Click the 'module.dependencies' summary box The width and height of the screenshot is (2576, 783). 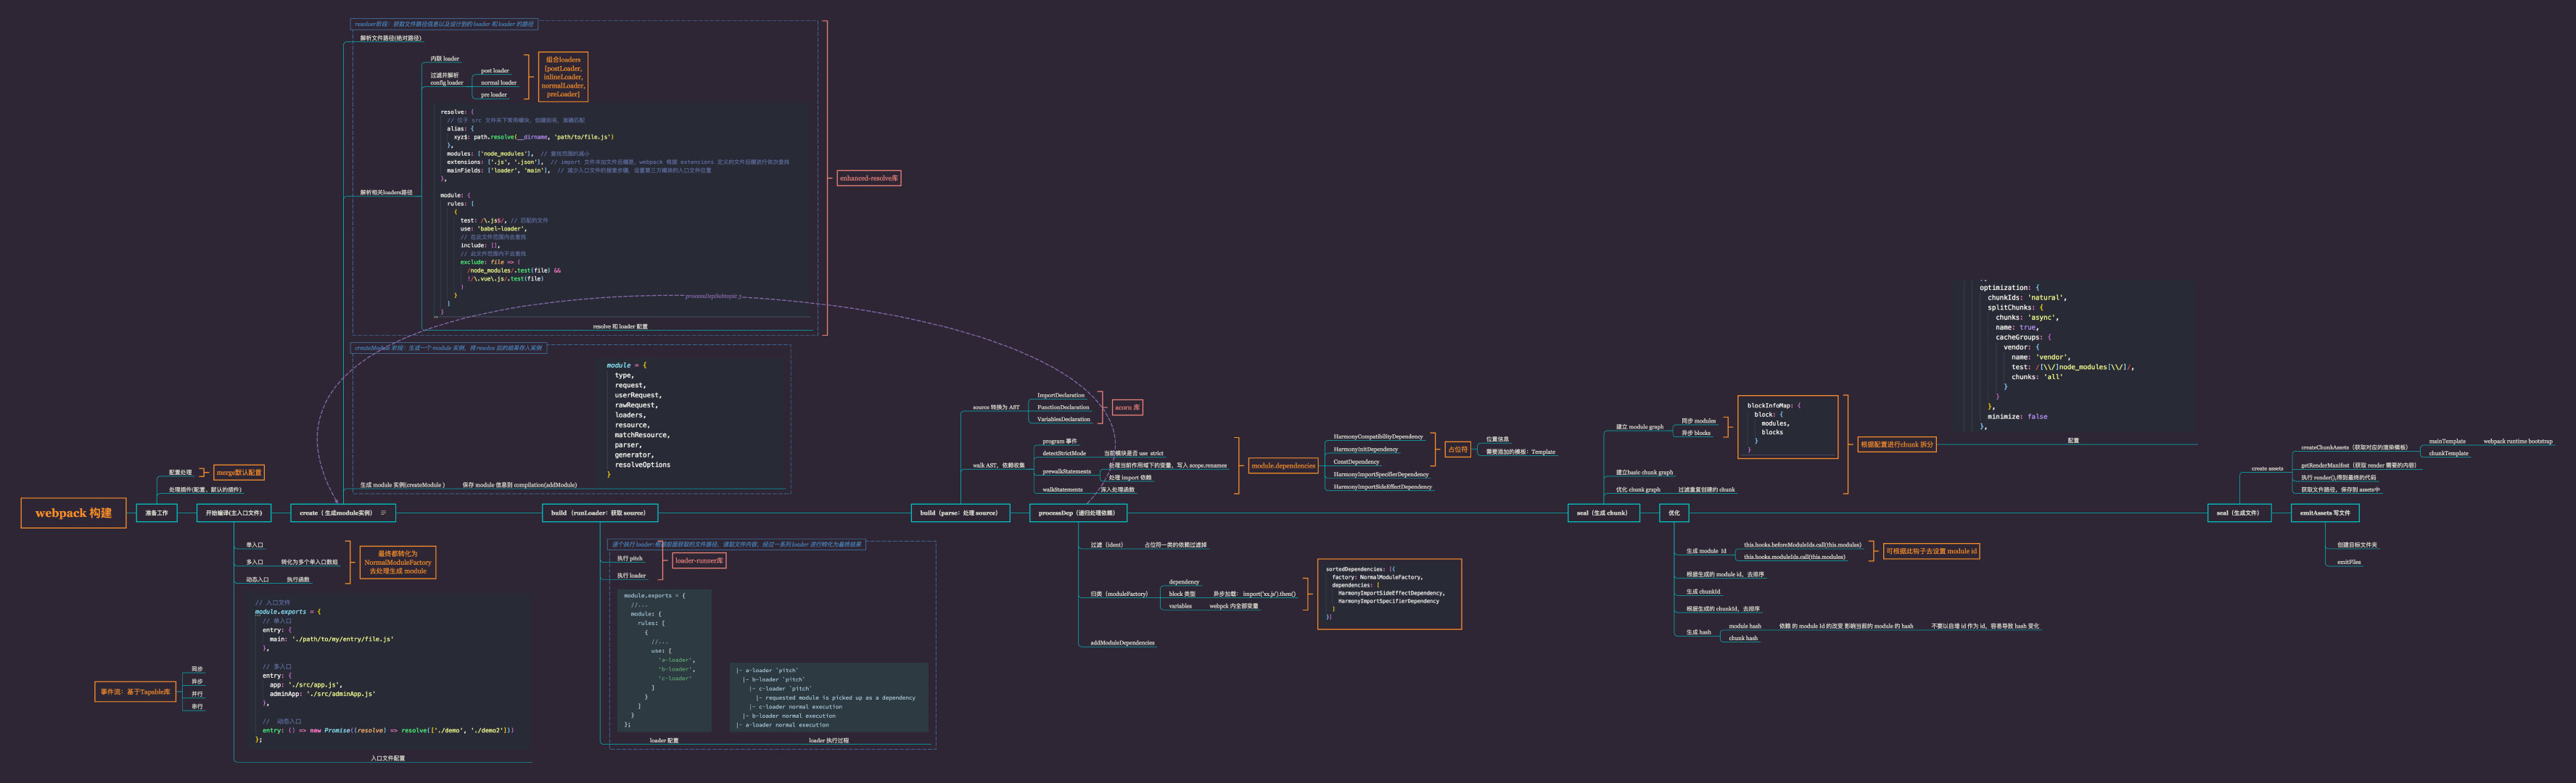tap(1283, 466)
